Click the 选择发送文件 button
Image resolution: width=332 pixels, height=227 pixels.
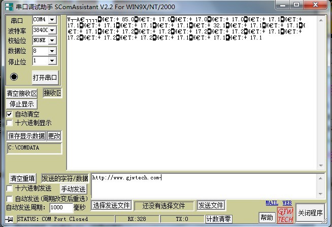pyautogui.click(x=111, y=205)
